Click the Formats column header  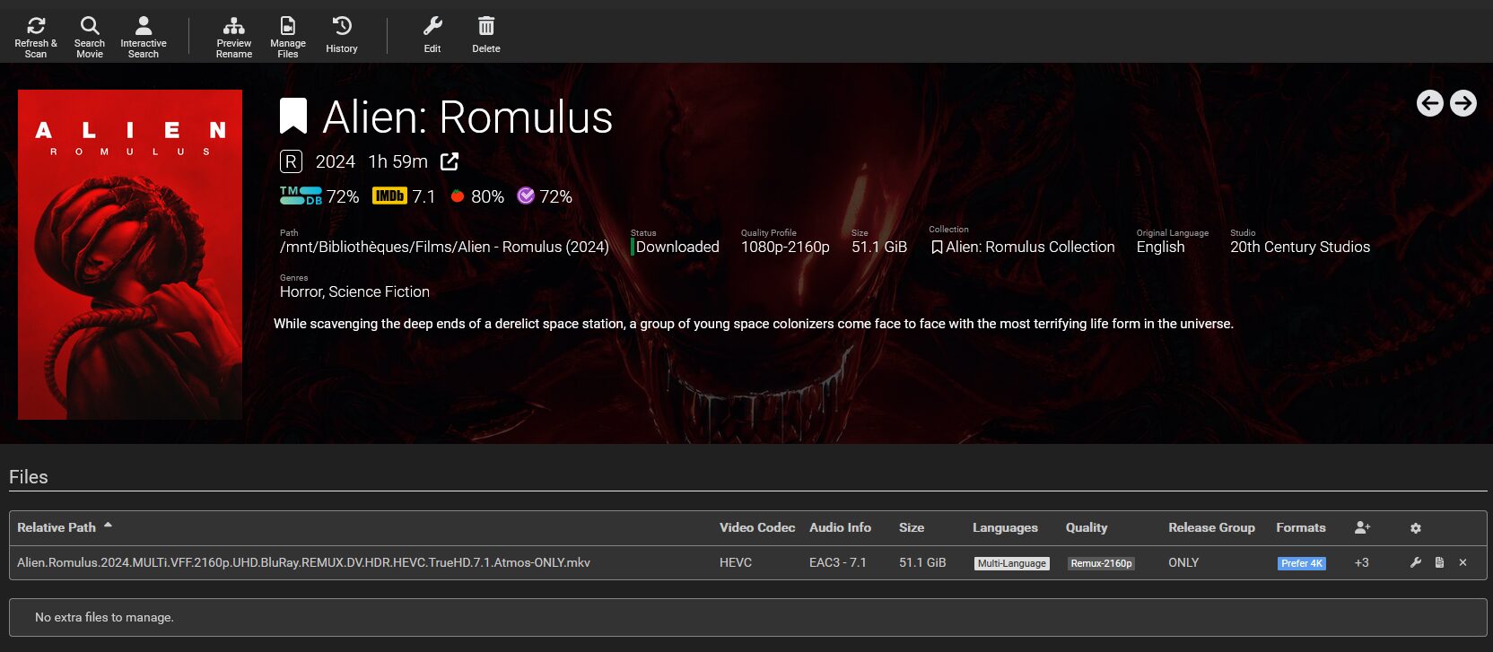[1301, 527]
